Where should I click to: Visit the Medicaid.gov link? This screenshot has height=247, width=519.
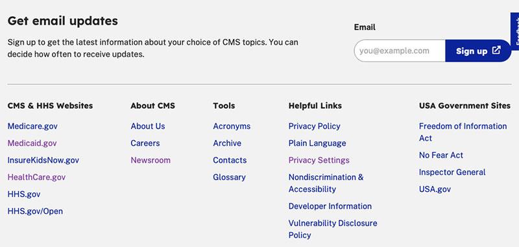[x=32, y=143]
